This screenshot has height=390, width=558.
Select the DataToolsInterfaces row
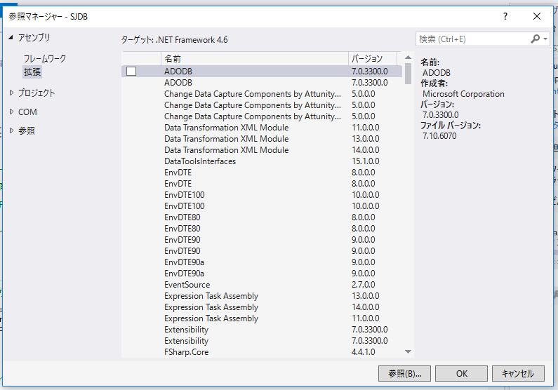click(x=262, y=161)
